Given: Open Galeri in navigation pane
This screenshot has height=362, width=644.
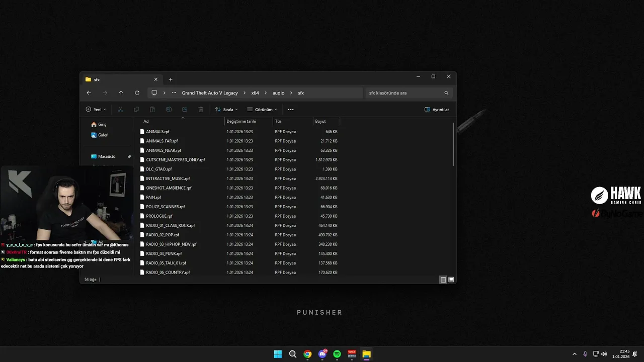Looking at the screenshot, I should (x=100, y=135).
